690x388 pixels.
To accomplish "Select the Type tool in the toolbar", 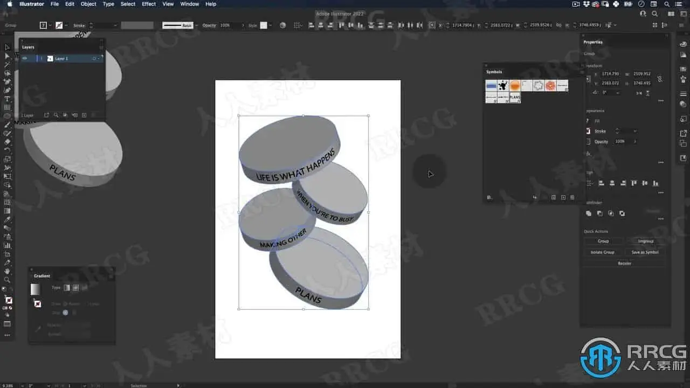I will coord(7,99).
